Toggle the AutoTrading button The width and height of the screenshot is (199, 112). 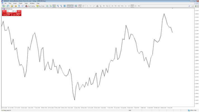click(x=30, y=6)
